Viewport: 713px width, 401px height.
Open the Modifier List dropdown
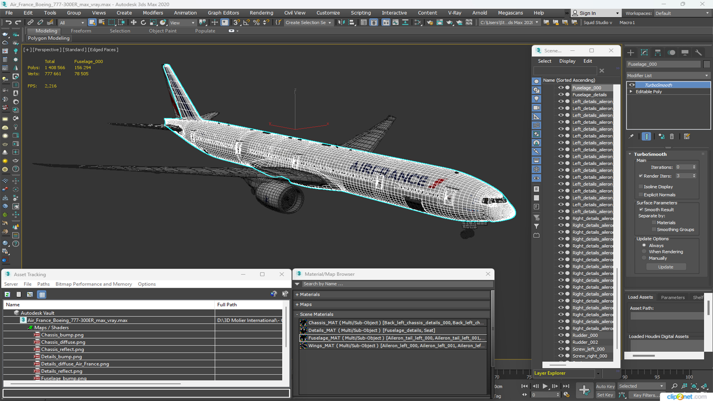[668, 75]
